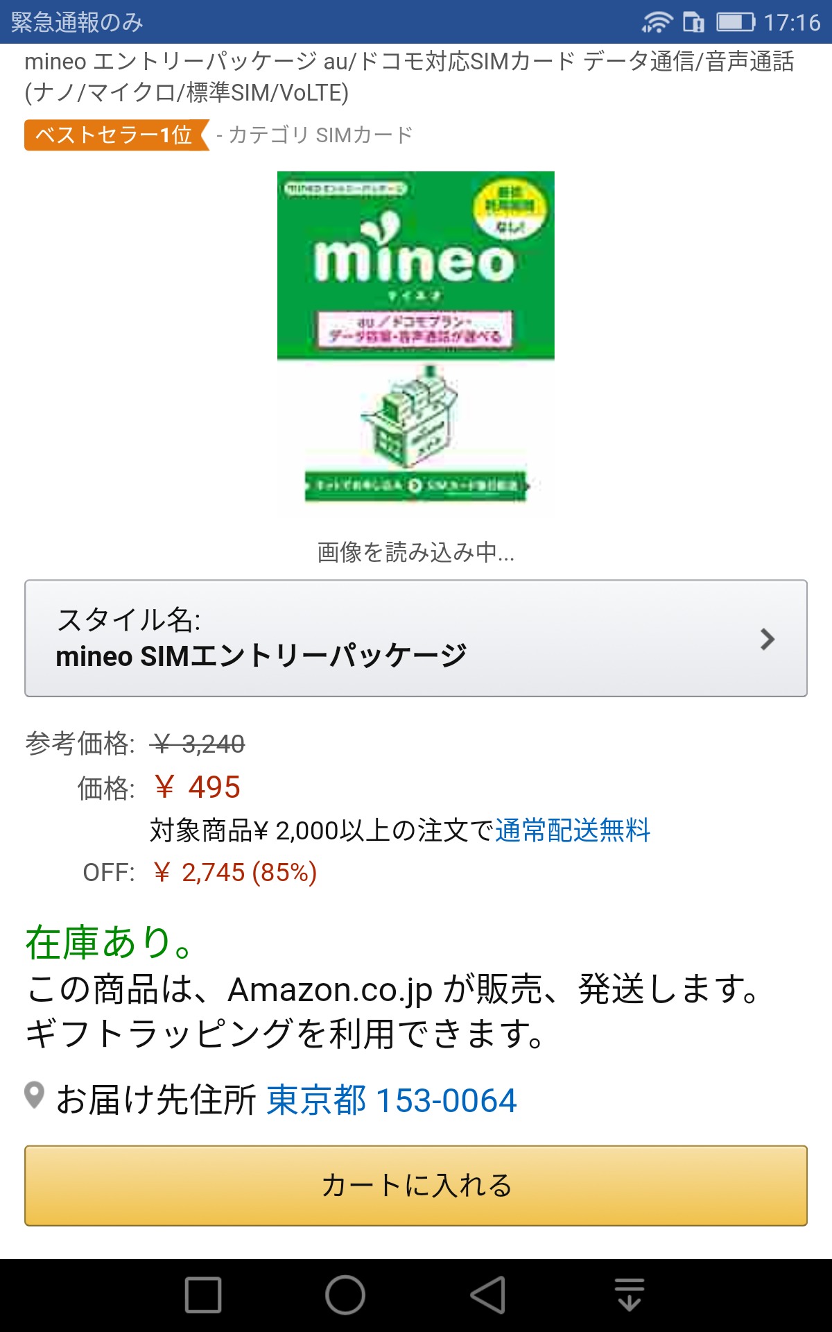Open the 通常配送無料 link
This screenshot has height=1332, width=832.
point(573,830)
